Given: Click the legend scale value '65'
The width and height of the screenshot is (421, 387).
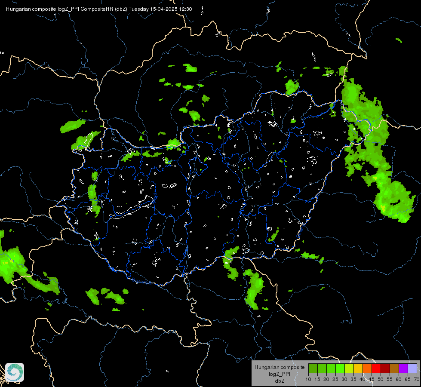Looking at the screenshot, I should pyautogui.click(x=408, y=380).
